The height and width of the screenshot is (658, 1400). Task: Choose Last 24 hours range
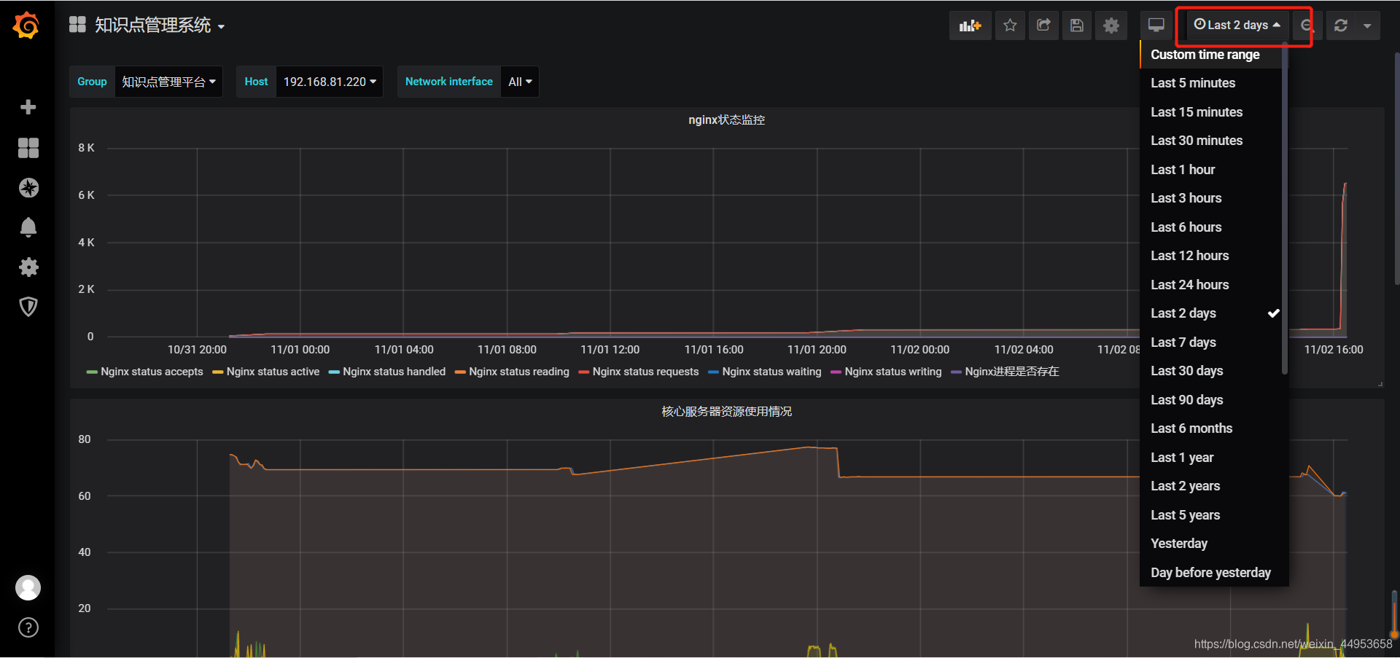click(1210, 285)
